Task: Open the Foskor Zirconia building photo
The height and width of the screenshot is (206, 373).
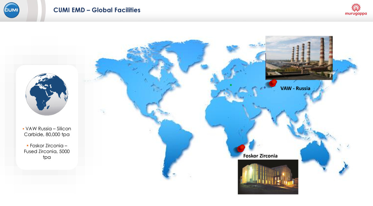Action: coord(268,177)
